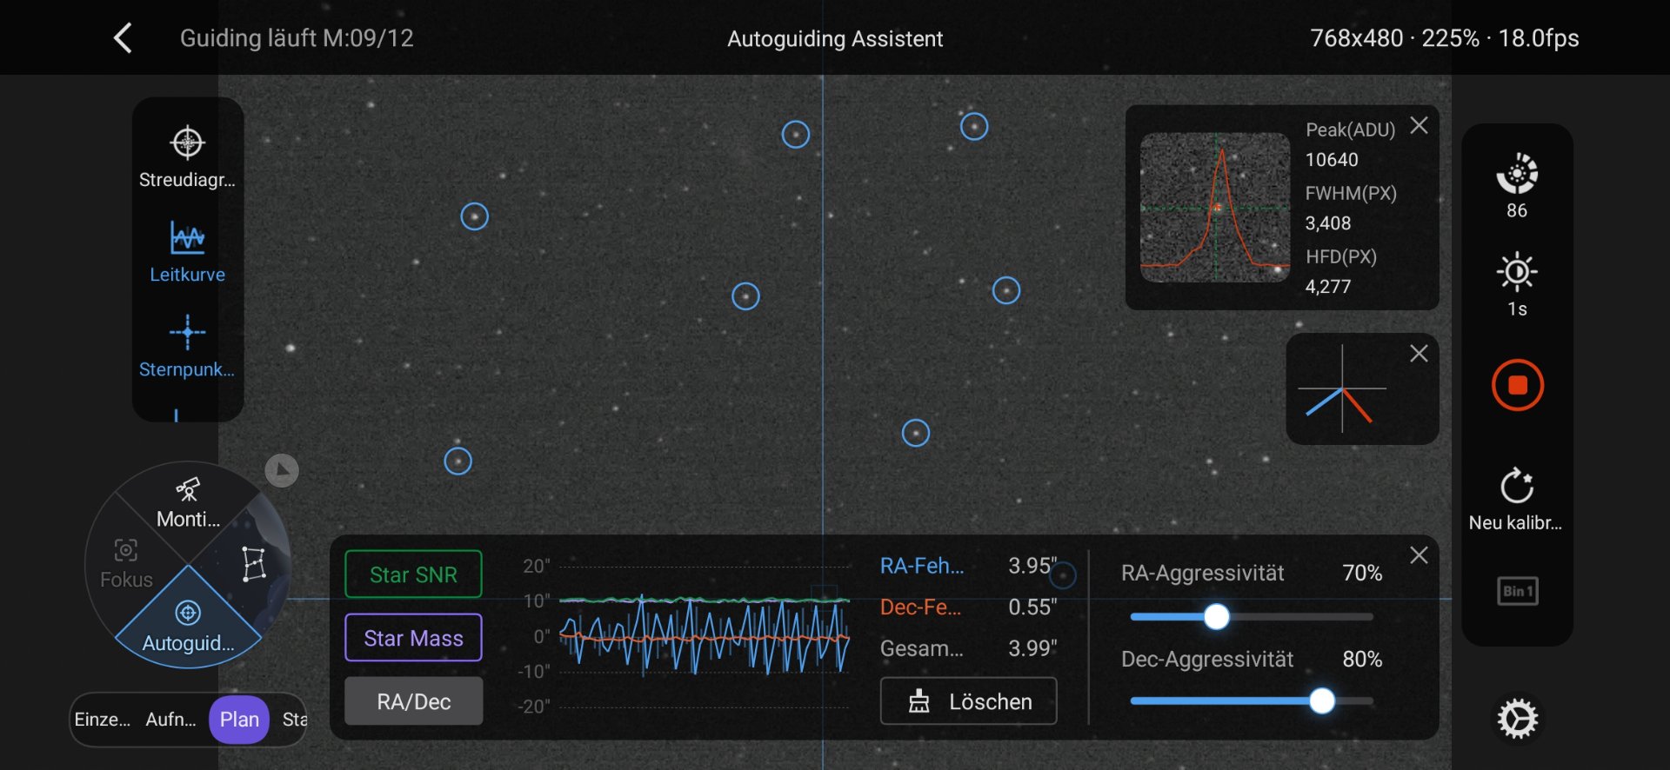Switch to the Einze... mode tab
This screenshot has width=1670, height=770.
[103, 720]
